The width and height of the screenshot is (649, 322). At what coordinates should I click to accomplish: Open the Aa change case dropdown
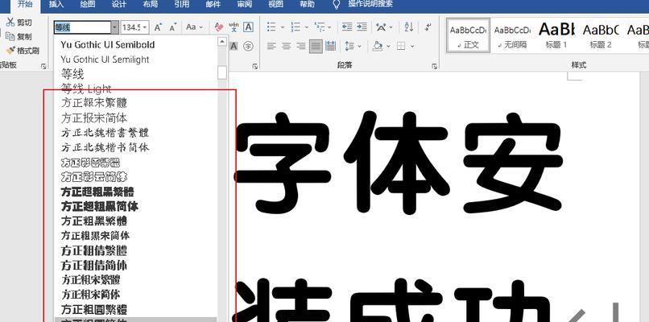tap(194, 27)
